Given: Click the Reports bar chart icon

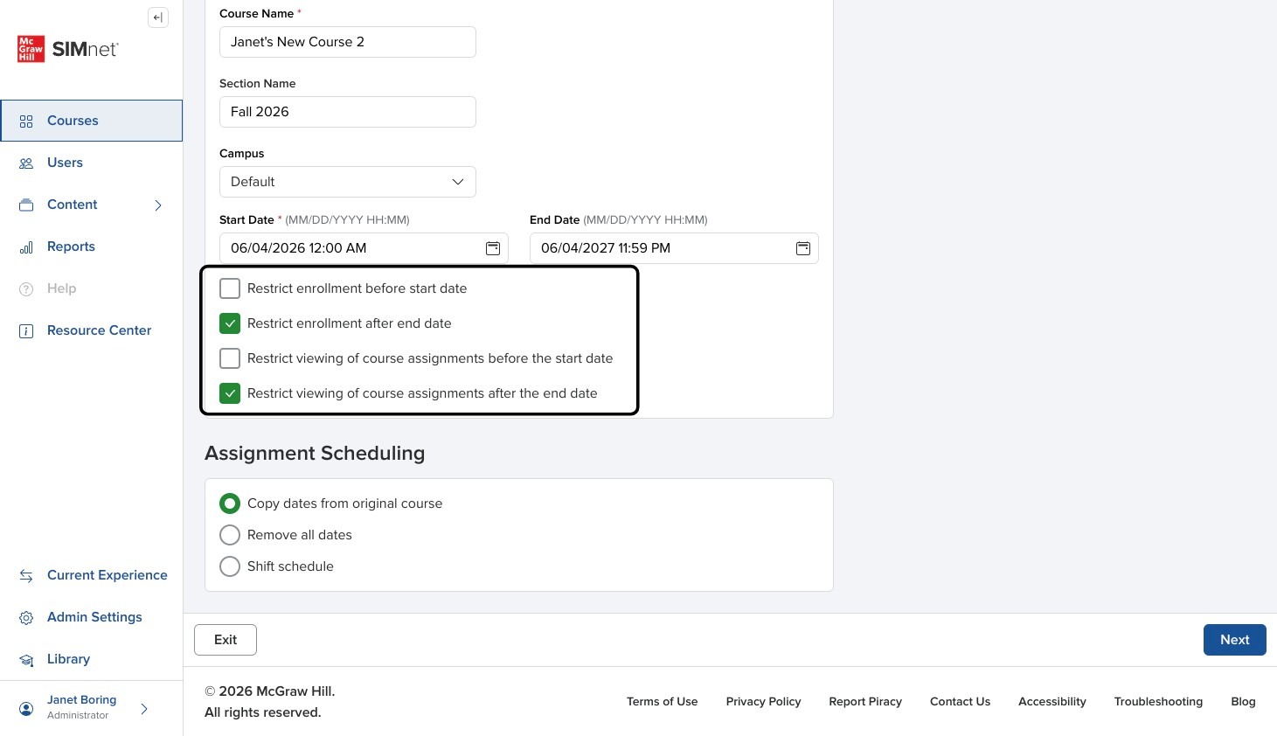Looking at the screenshot, I should click(x=26, y=247).
